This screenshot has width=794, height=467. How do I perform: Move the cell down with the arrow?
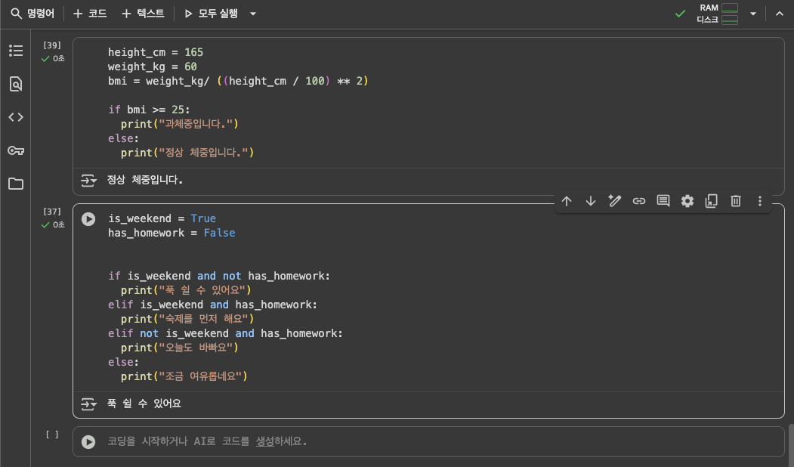pos(591,201)
